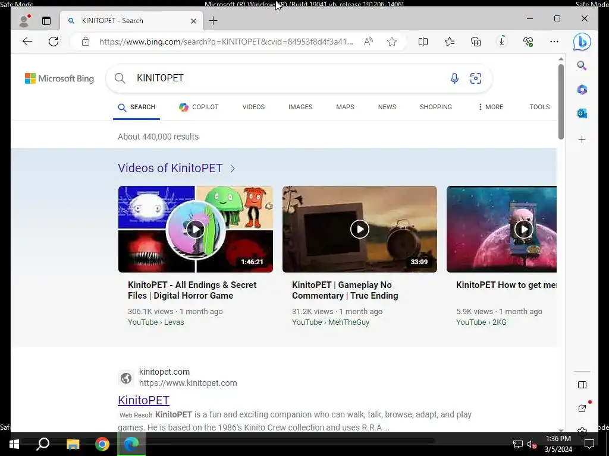Expand videos with chevron arrow
The width and height of the screenshot is (609, 456).
pyautogui.click(x=233, y=169)
